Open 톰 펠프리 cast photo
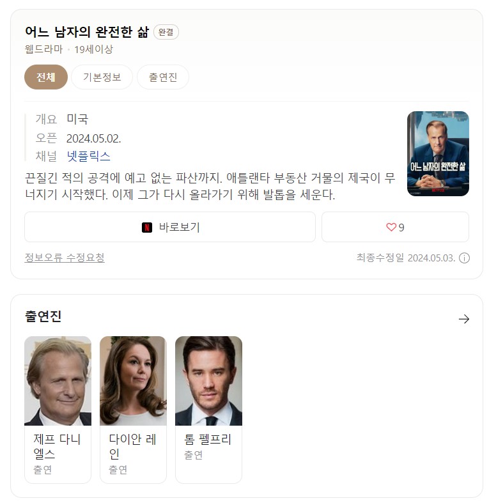Image resolution: width=489 pixels, height=503 pixels. click(208, 381)
